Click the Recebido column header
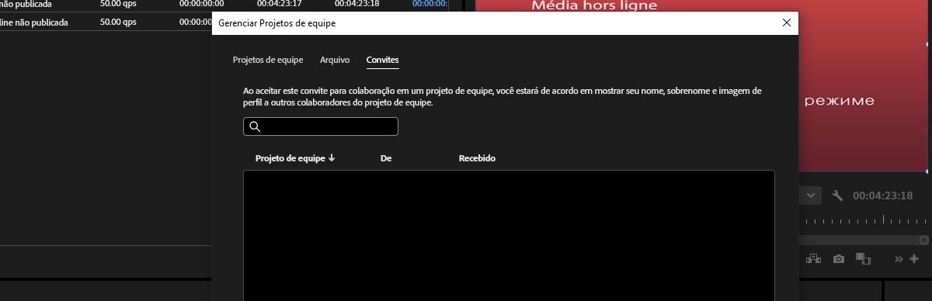932x301 pixels. pos(477,158)
